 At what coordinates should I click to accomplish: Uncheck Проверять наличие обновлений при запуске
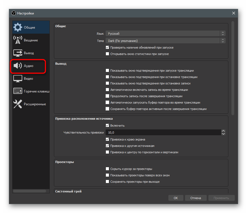pos(108,48)
